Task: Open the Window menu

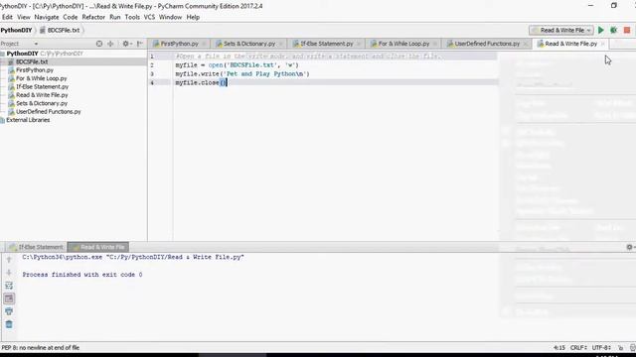Action: pos(170,17)
